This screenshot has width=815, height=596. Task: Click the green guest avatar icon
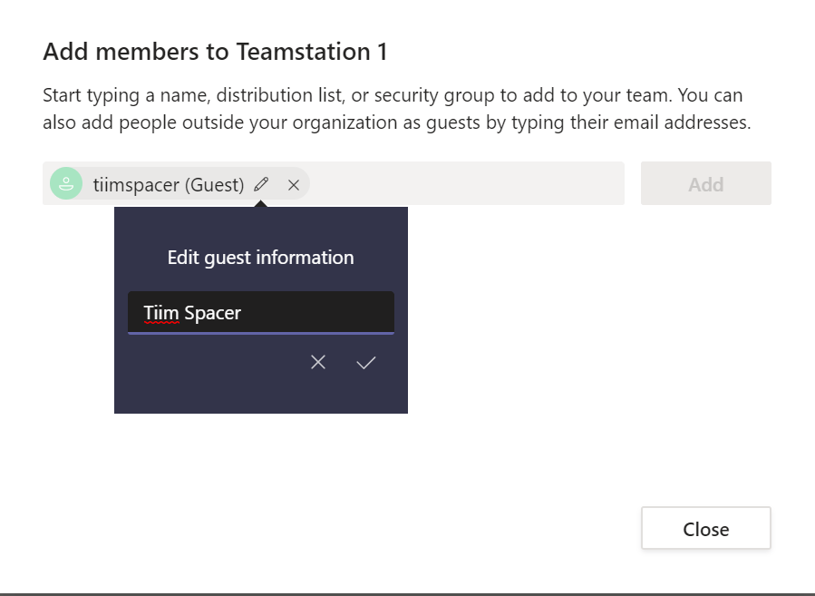[x=66, y=183]
